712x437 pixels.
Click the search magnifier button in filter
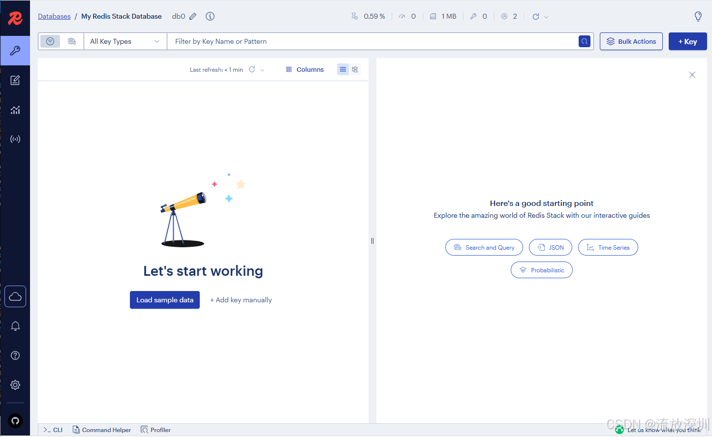[x=585, y=41]
